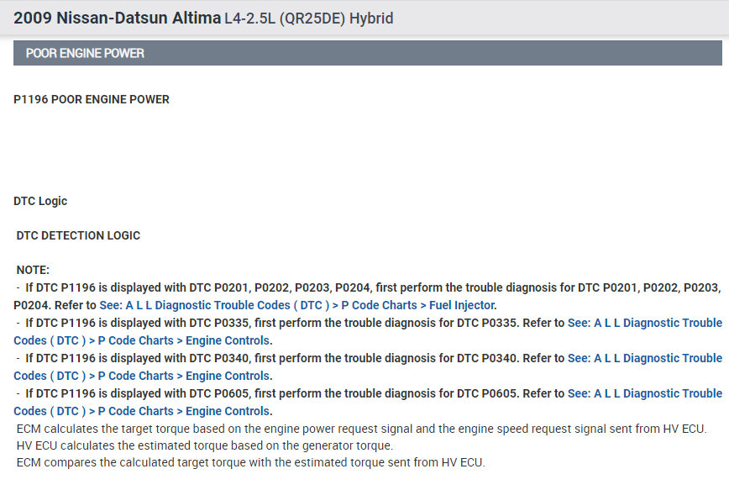729x490 pixels.
Task: Click the word Hybrid in the page title
Action: coord(371,18)
